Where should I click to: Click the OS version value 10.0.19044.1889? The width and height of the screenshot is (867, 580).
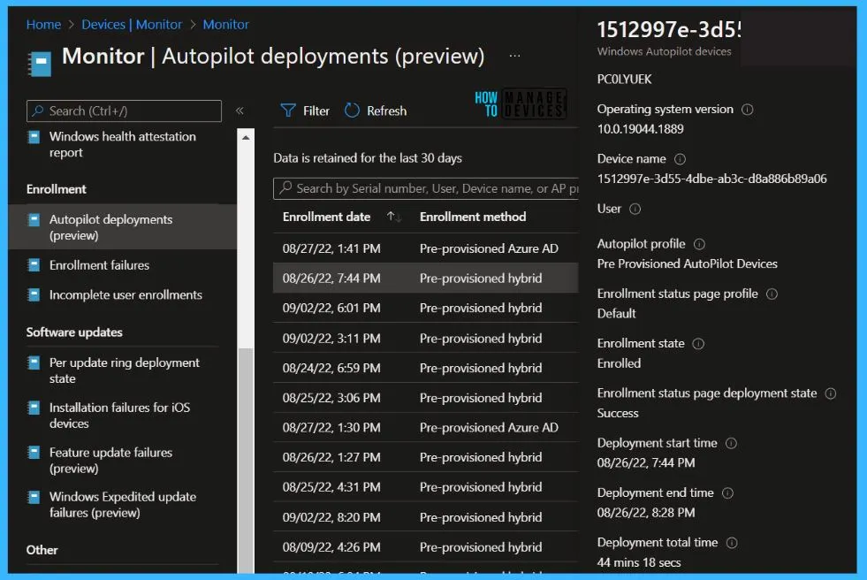click(x=640, y=129)
